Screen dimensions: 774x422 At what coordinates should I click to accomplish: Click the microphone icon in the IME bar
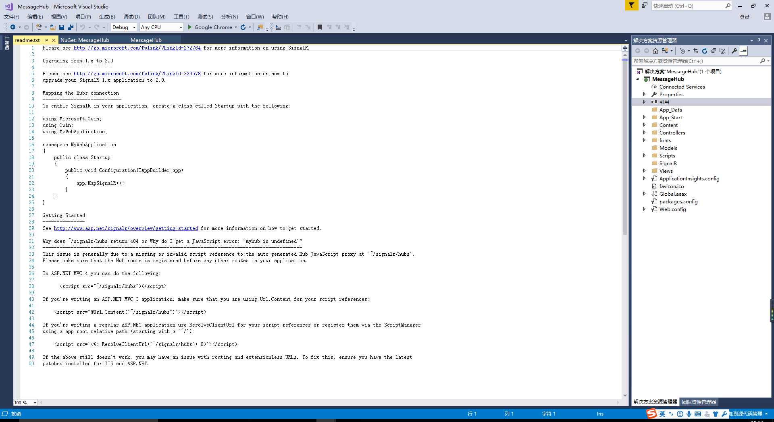689,414
